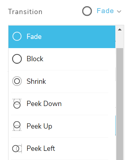
Task: Click the scrollbar up arrow
Action: (x=120, y=29)
